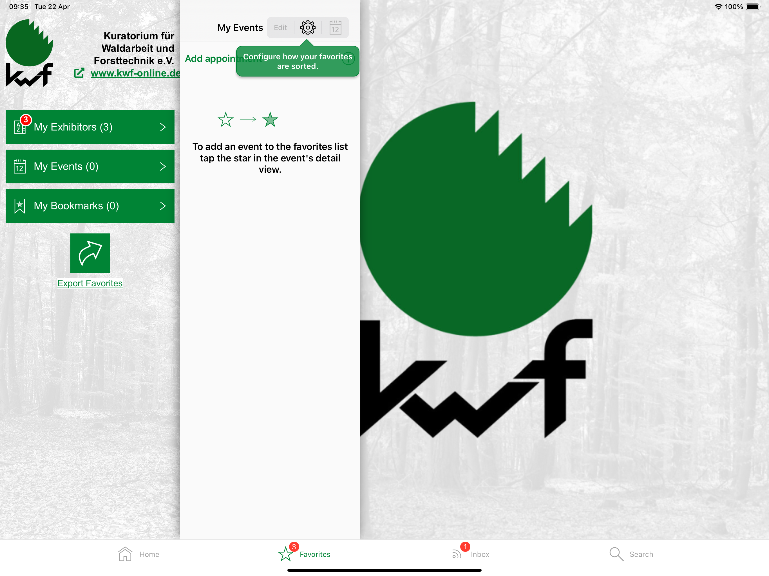Tap the home indicator bar at bottom

point(384,570)
